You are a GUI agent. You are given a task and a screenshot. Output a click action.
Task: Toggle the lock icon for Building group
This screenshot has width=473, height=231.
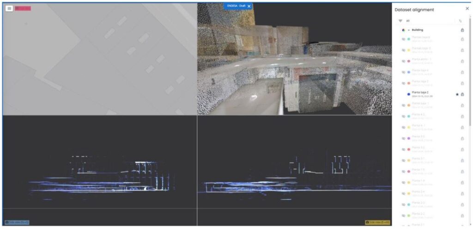click(462, 30)
